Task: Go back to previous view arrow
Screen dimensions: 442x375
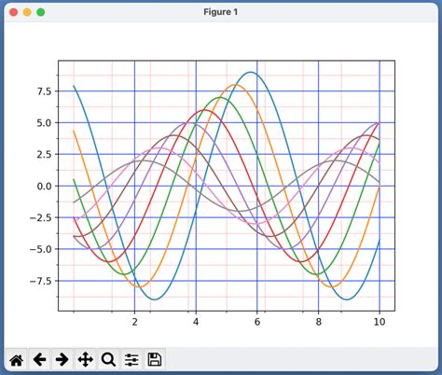Action: point(39,360)
